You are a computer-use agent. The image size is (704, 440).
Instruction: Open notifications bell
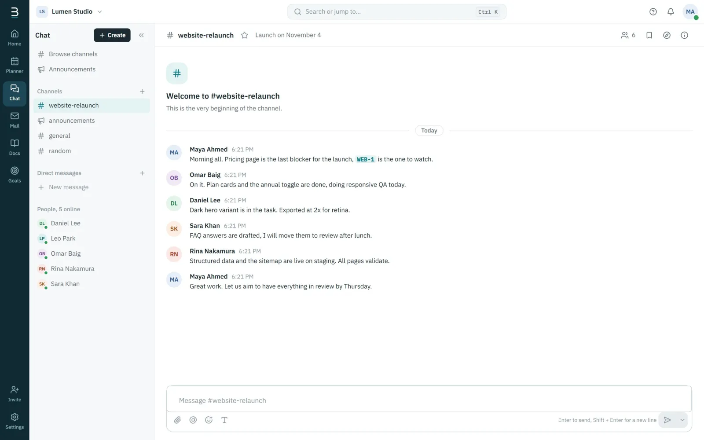671,12
